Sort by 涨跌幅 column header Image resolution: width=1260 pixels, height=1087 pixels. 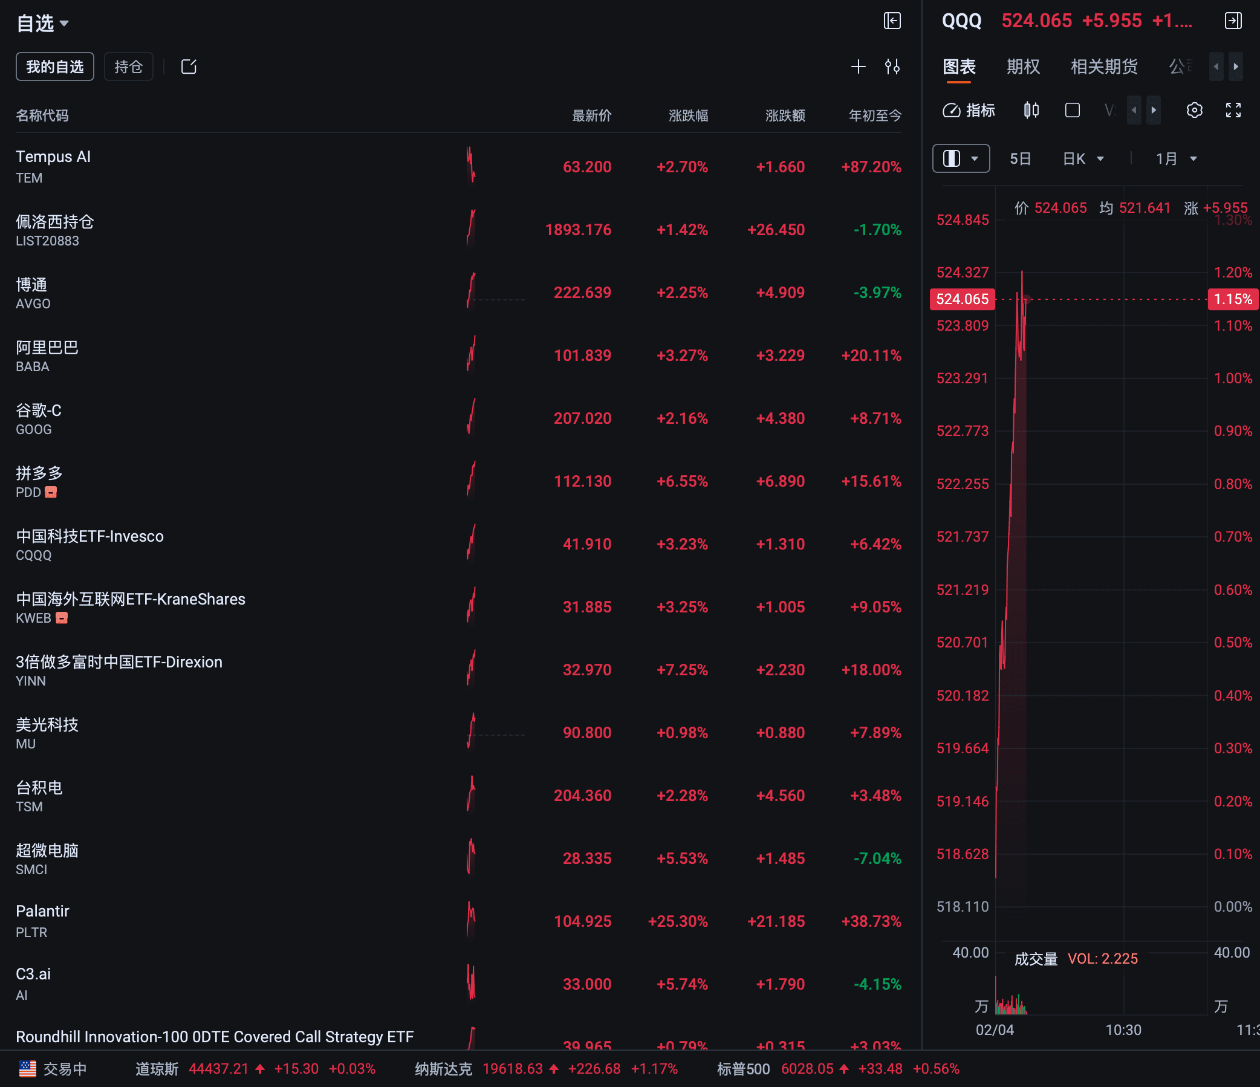click(689, 115)
